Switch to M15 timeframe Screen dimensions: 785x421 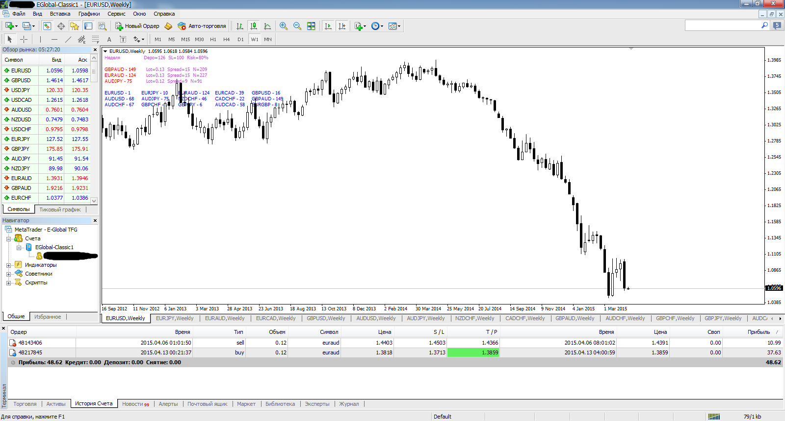coord(185,39)
